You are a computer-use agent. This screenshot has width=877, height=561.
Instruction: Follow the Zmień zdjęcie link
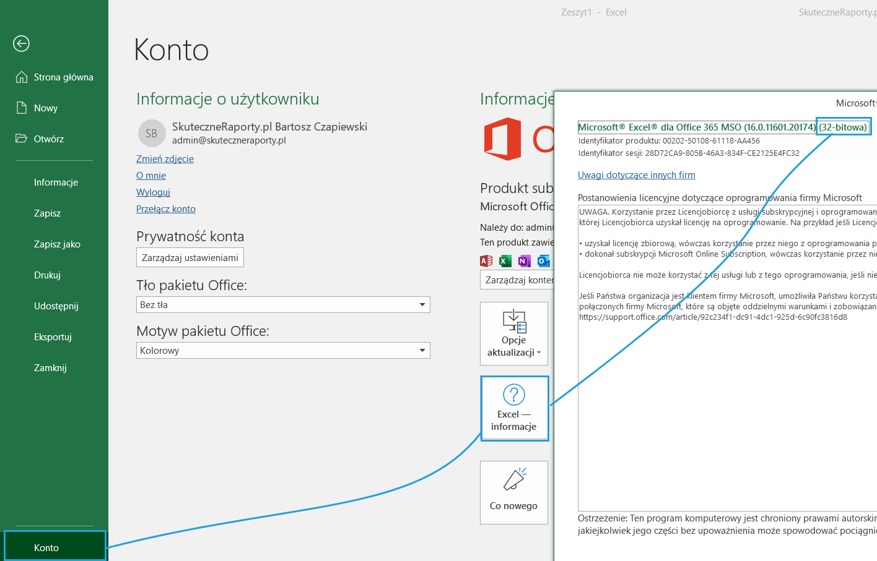click(x=165, y=159)
